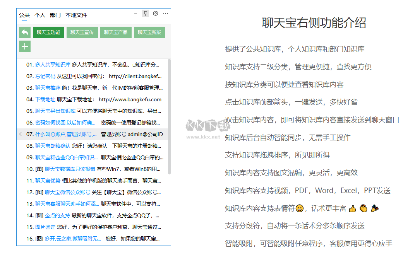Screen dimensions: 415x256
Task: Click the 下载地址 entry link
Action: (45, 99)
